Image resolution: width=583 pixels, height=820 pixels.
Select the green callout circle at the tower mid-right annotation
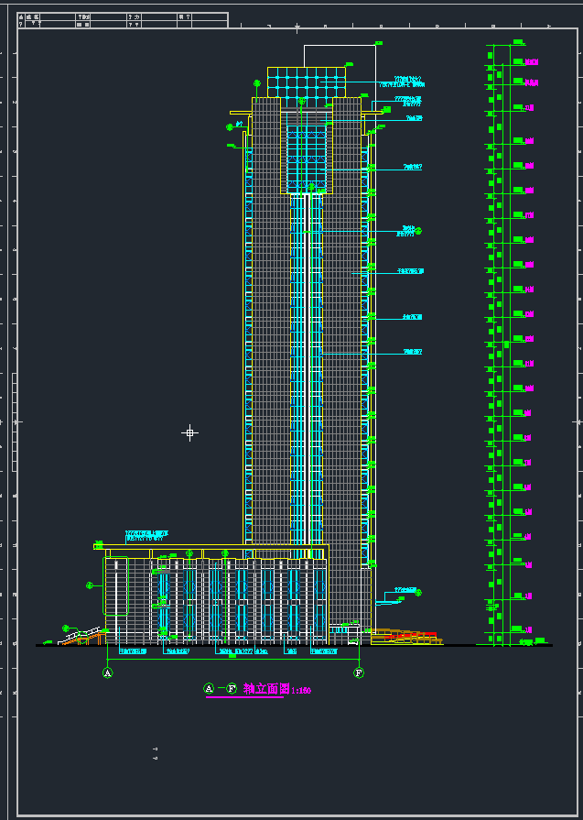tap(418, 230)
